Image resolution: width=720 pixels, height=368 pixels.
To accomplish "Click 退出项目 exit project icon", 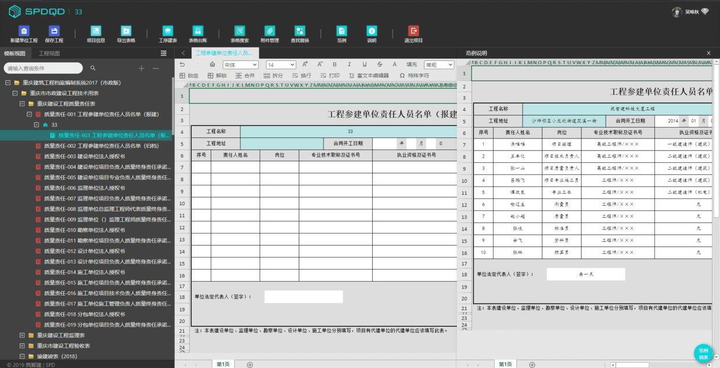I will pyautogui.click(x=413, y=31).
